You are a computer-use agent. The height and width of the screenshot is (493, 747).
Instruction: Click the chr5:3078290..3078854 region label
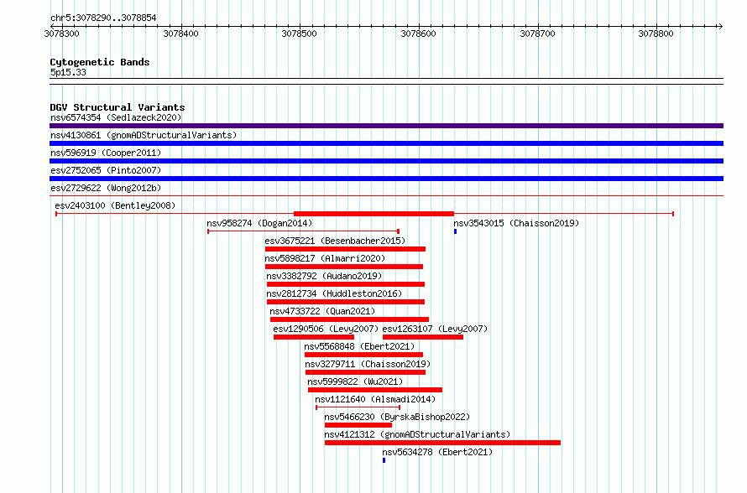tap(103, 18)
